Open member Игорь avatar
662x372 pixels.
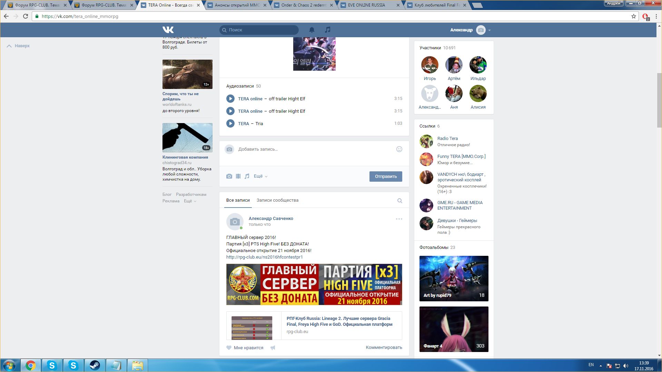coord(429,65)
